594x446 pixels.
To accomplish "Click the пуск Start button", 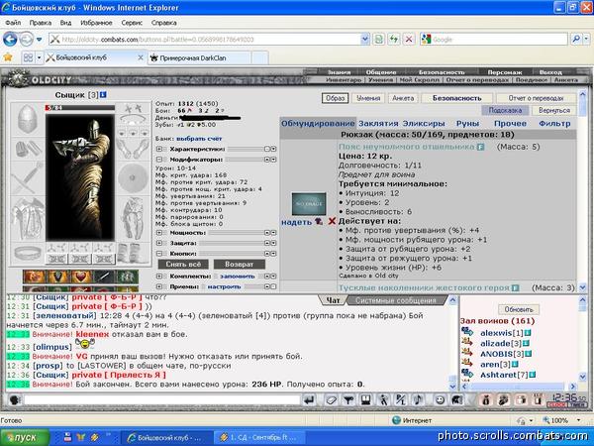I will (x=25, y=437).
